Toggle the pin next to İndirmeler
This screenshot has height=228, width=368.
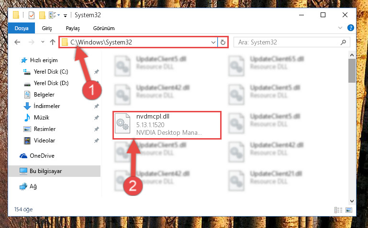[97, 106]
